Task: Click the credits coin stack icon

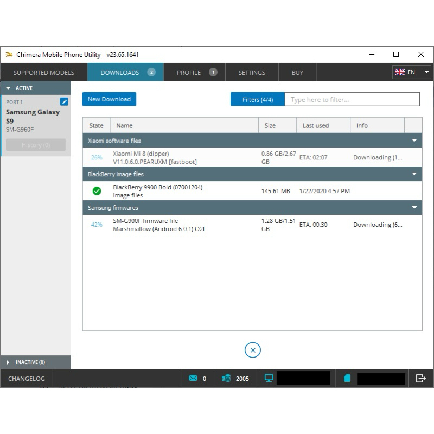Action: [x=226, y=378]
